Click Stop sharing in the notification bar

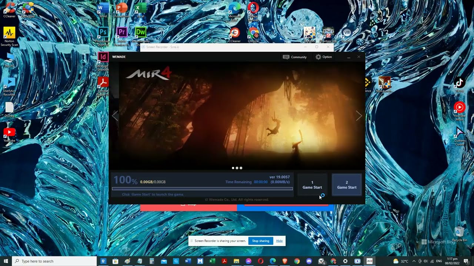point(261,241)
